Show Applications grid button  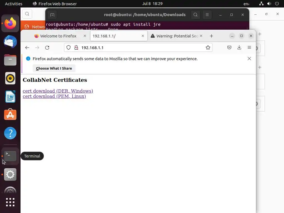tap(10, 202)
